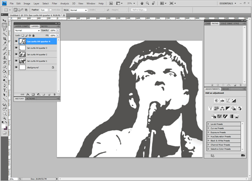The width and height of the screenshot is (252, 181).
Task: Add Brightness/Contrast adjustment icon
Action: (216, 100)
